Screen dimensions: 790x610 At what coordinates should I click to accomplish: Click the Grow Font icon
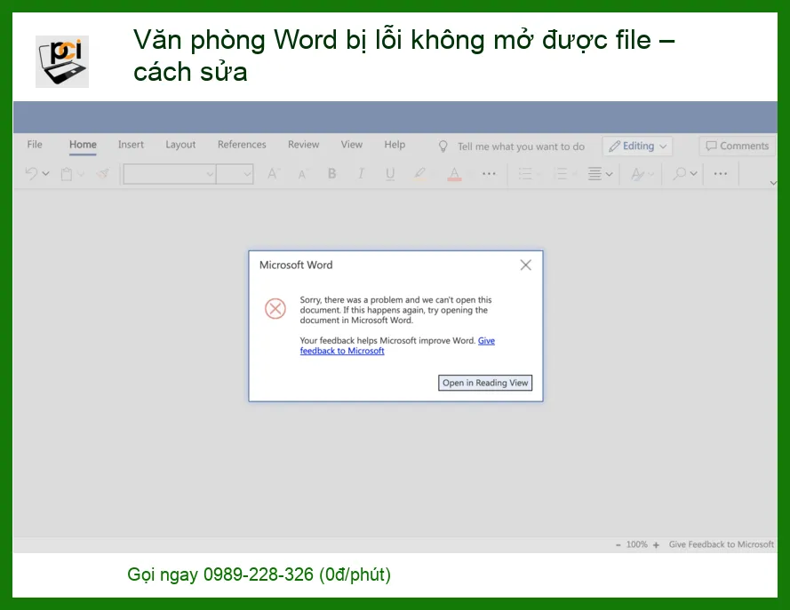pyautogui.click(x=273, y=174)
